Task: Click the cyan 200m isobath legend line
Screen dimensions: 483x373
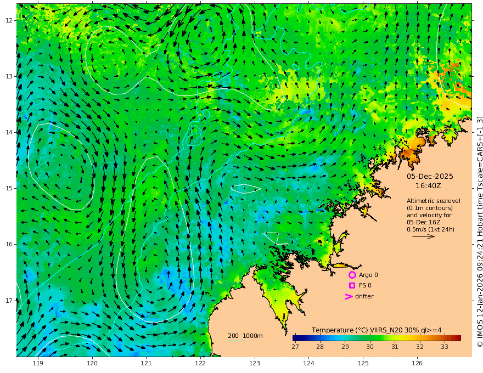Action: click(x=237, y=341)
